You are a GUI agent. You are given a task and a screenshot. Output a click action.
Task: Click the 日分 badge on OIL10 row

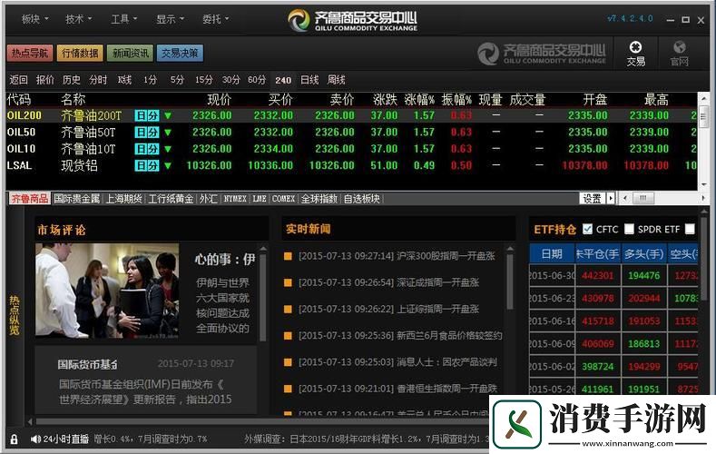146,149
